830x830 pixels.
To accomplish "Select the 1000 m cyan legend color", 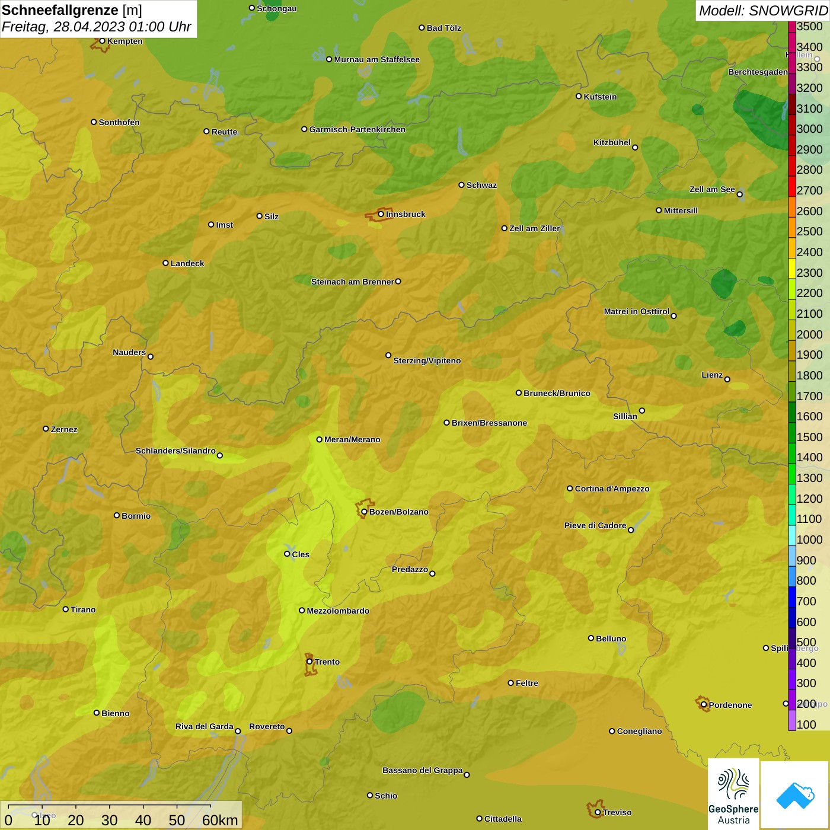I will [x=792, y=535].
